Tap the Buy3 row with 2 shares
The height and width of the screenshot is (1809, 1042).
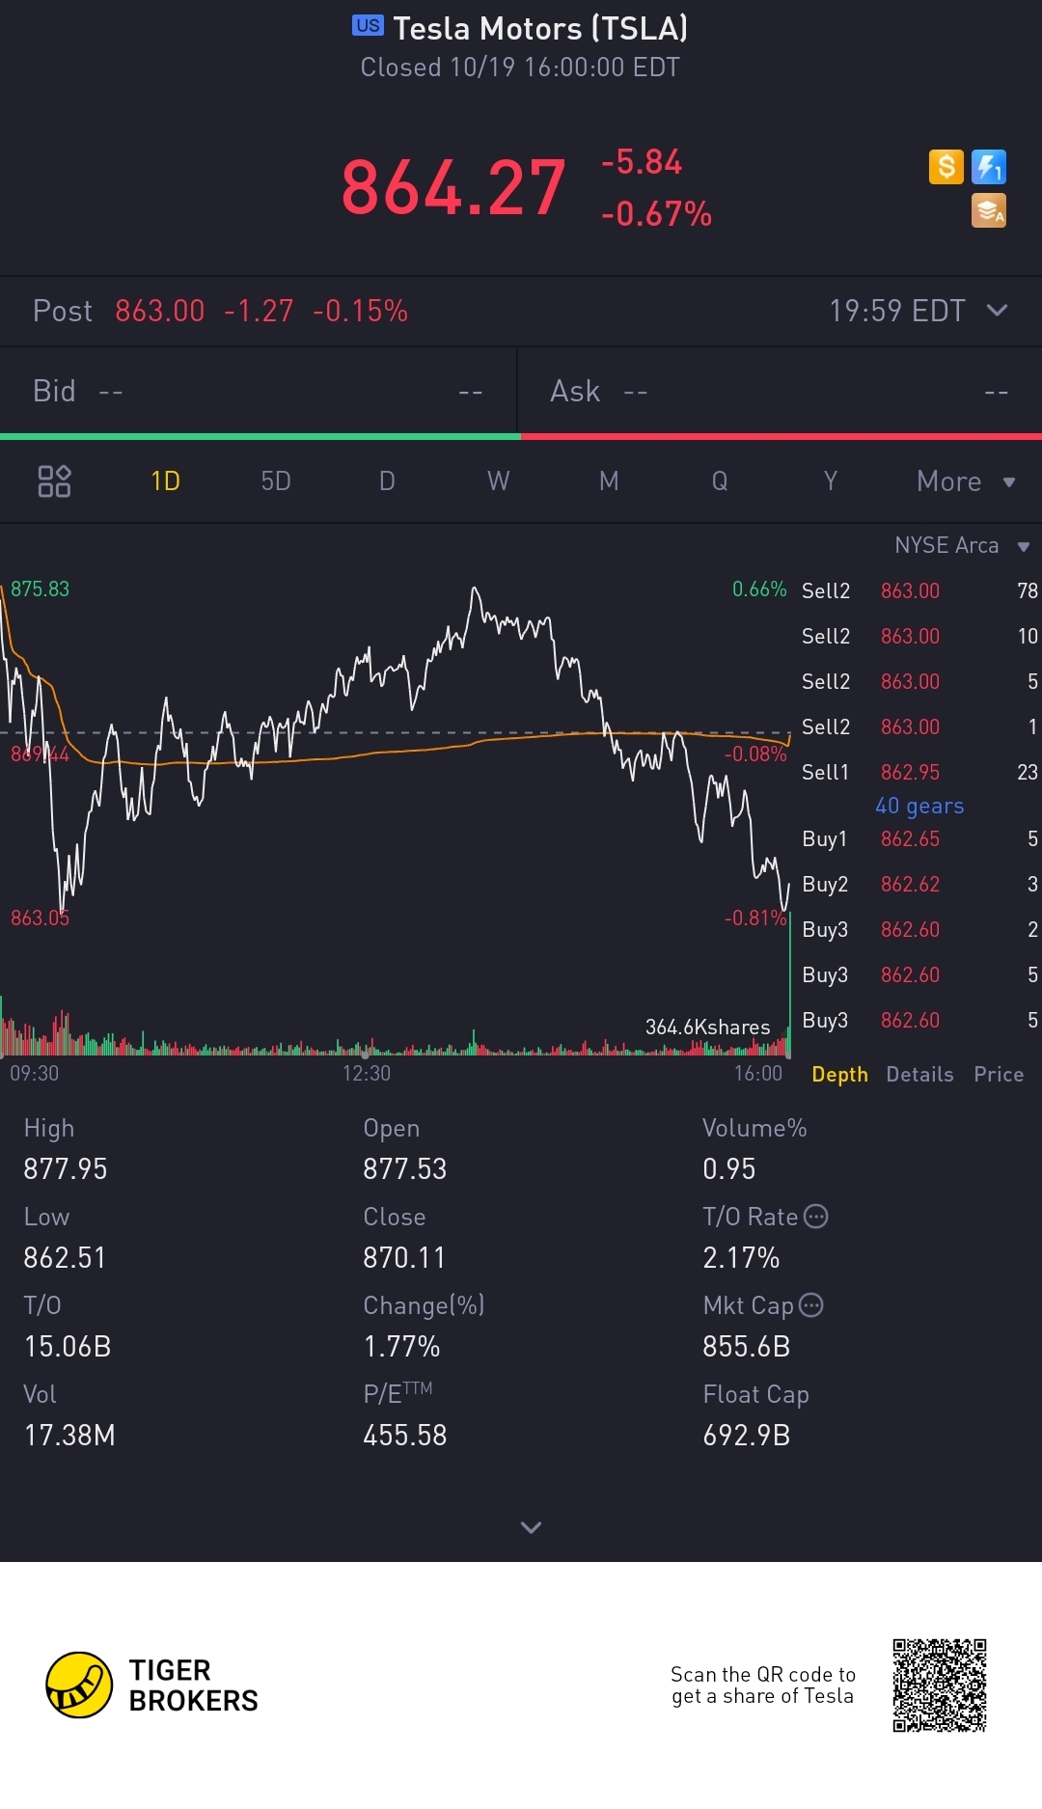click(x=919, y=929)
